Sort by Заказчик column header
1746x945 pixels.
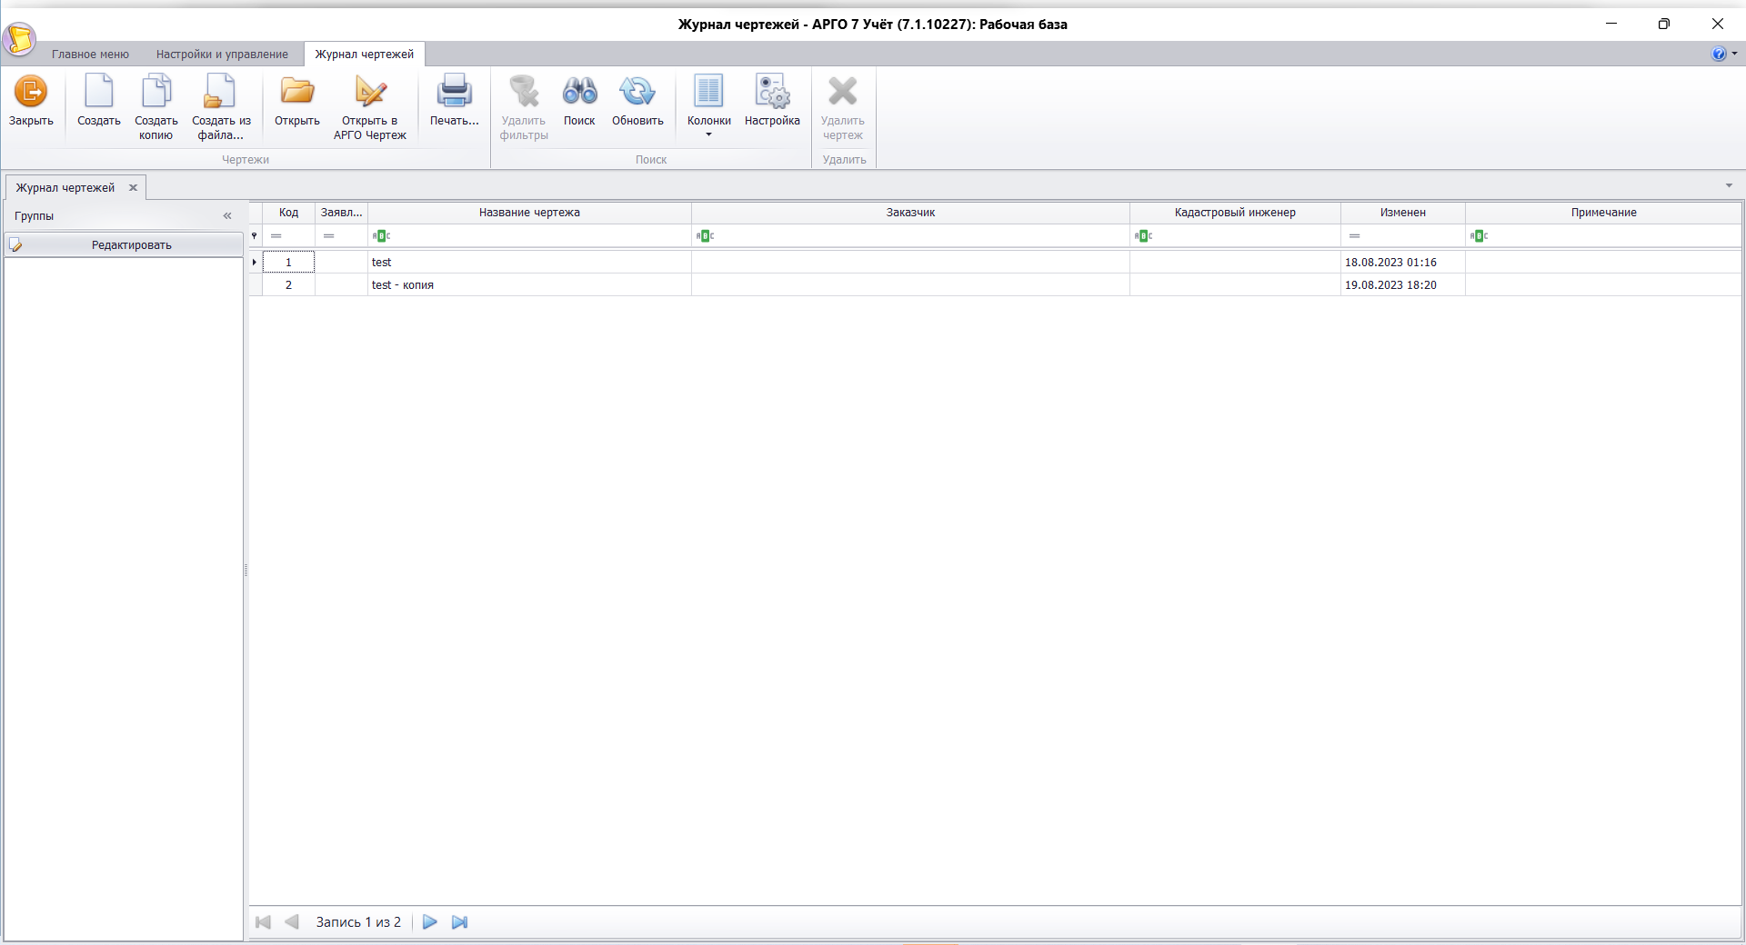pyautogui.click(x=910, y=213)
